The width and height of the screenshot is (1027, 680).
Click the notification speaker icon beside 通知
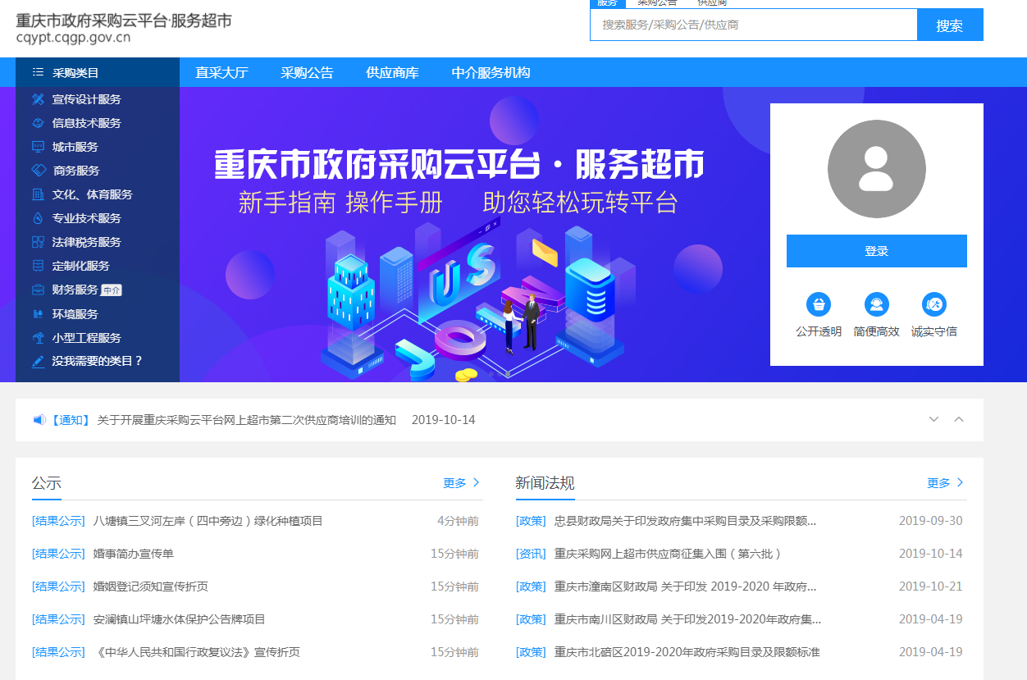pyautogui.click(x=40, y=419)
